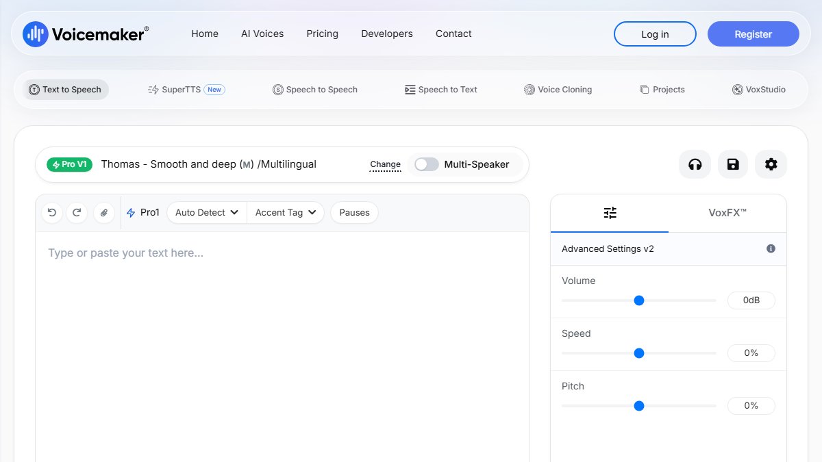Toggle the Multi-Speaker switch
Image resolution: width=822 pixels, height=462 pixels.
coord(426,164)
